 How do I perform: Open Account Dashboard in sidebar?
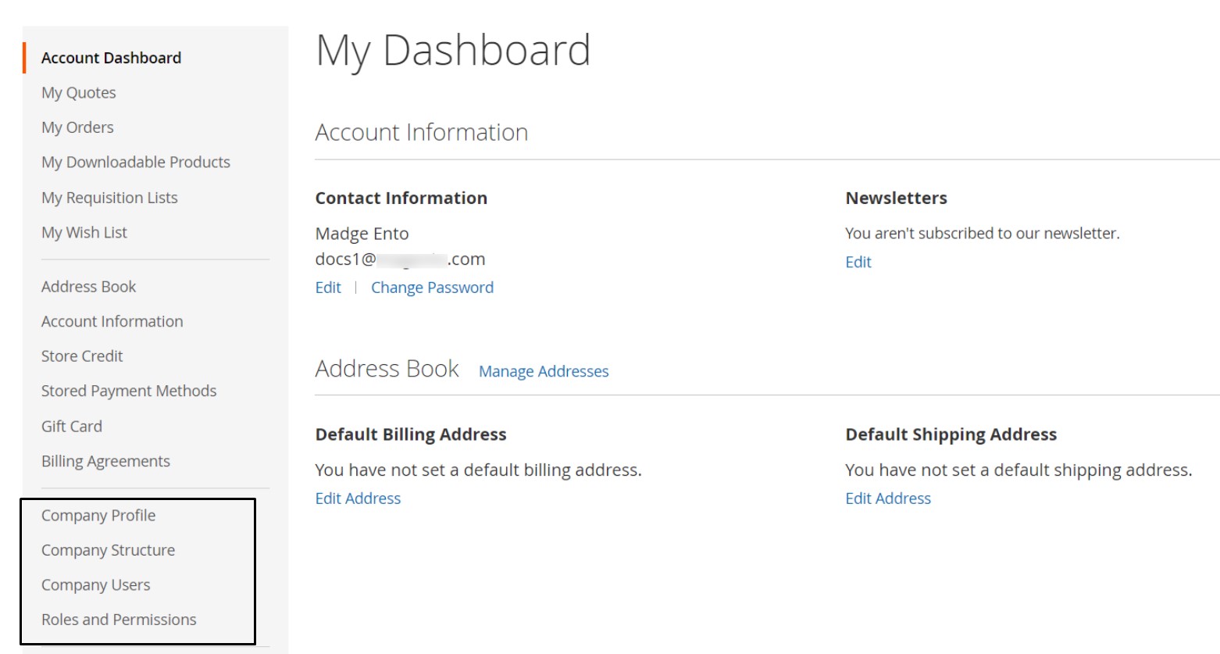[x=111, y=58]
